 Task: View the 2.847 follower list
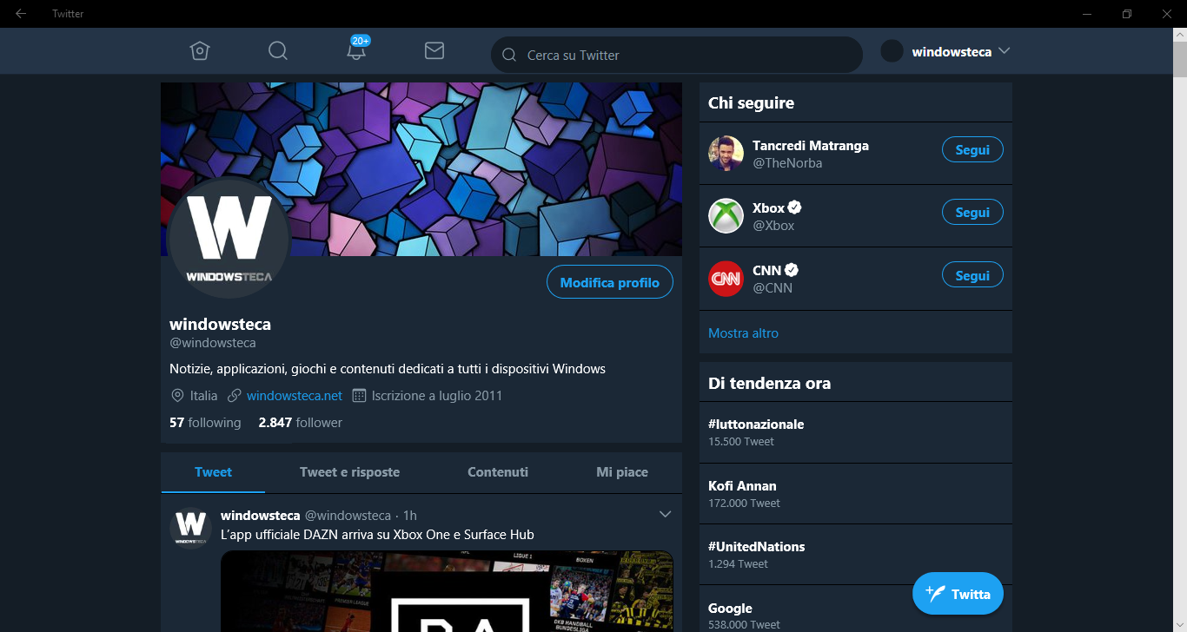click(x=301, y=423)
